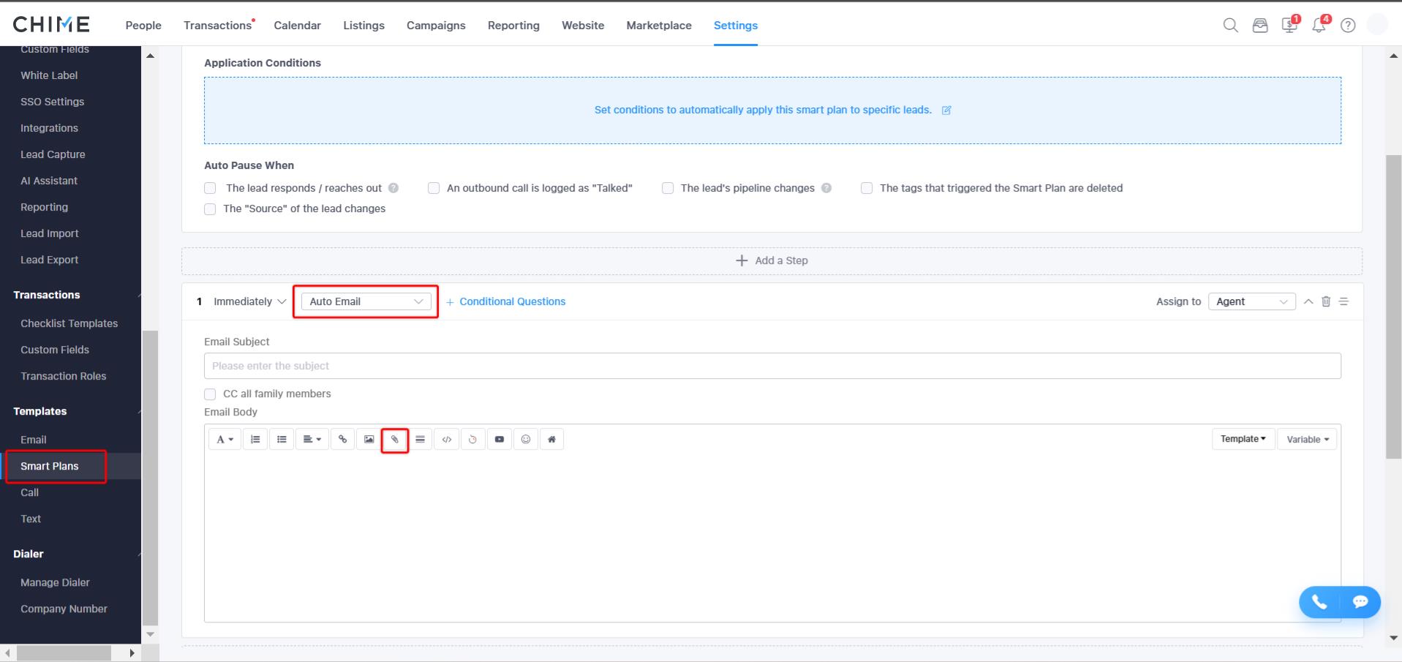
Task: Attach a file using the paperclip icon
Action: tap(394, 439)
